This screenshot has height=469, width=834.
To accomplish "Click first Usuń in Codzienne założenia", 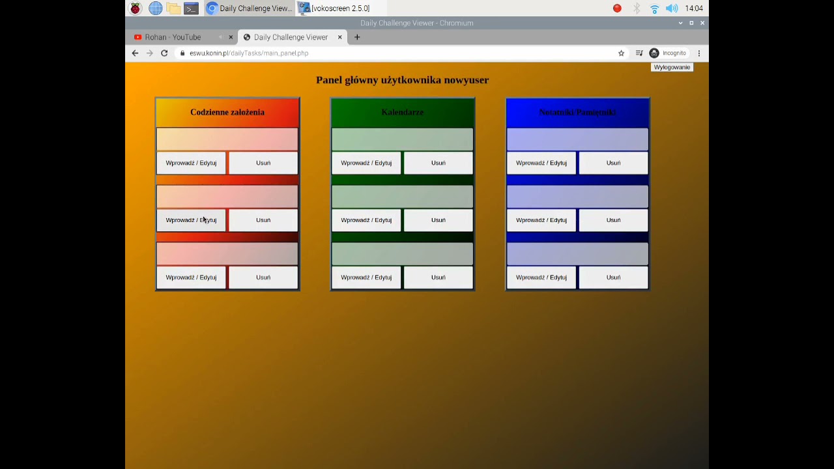I will tap(263, 163).
